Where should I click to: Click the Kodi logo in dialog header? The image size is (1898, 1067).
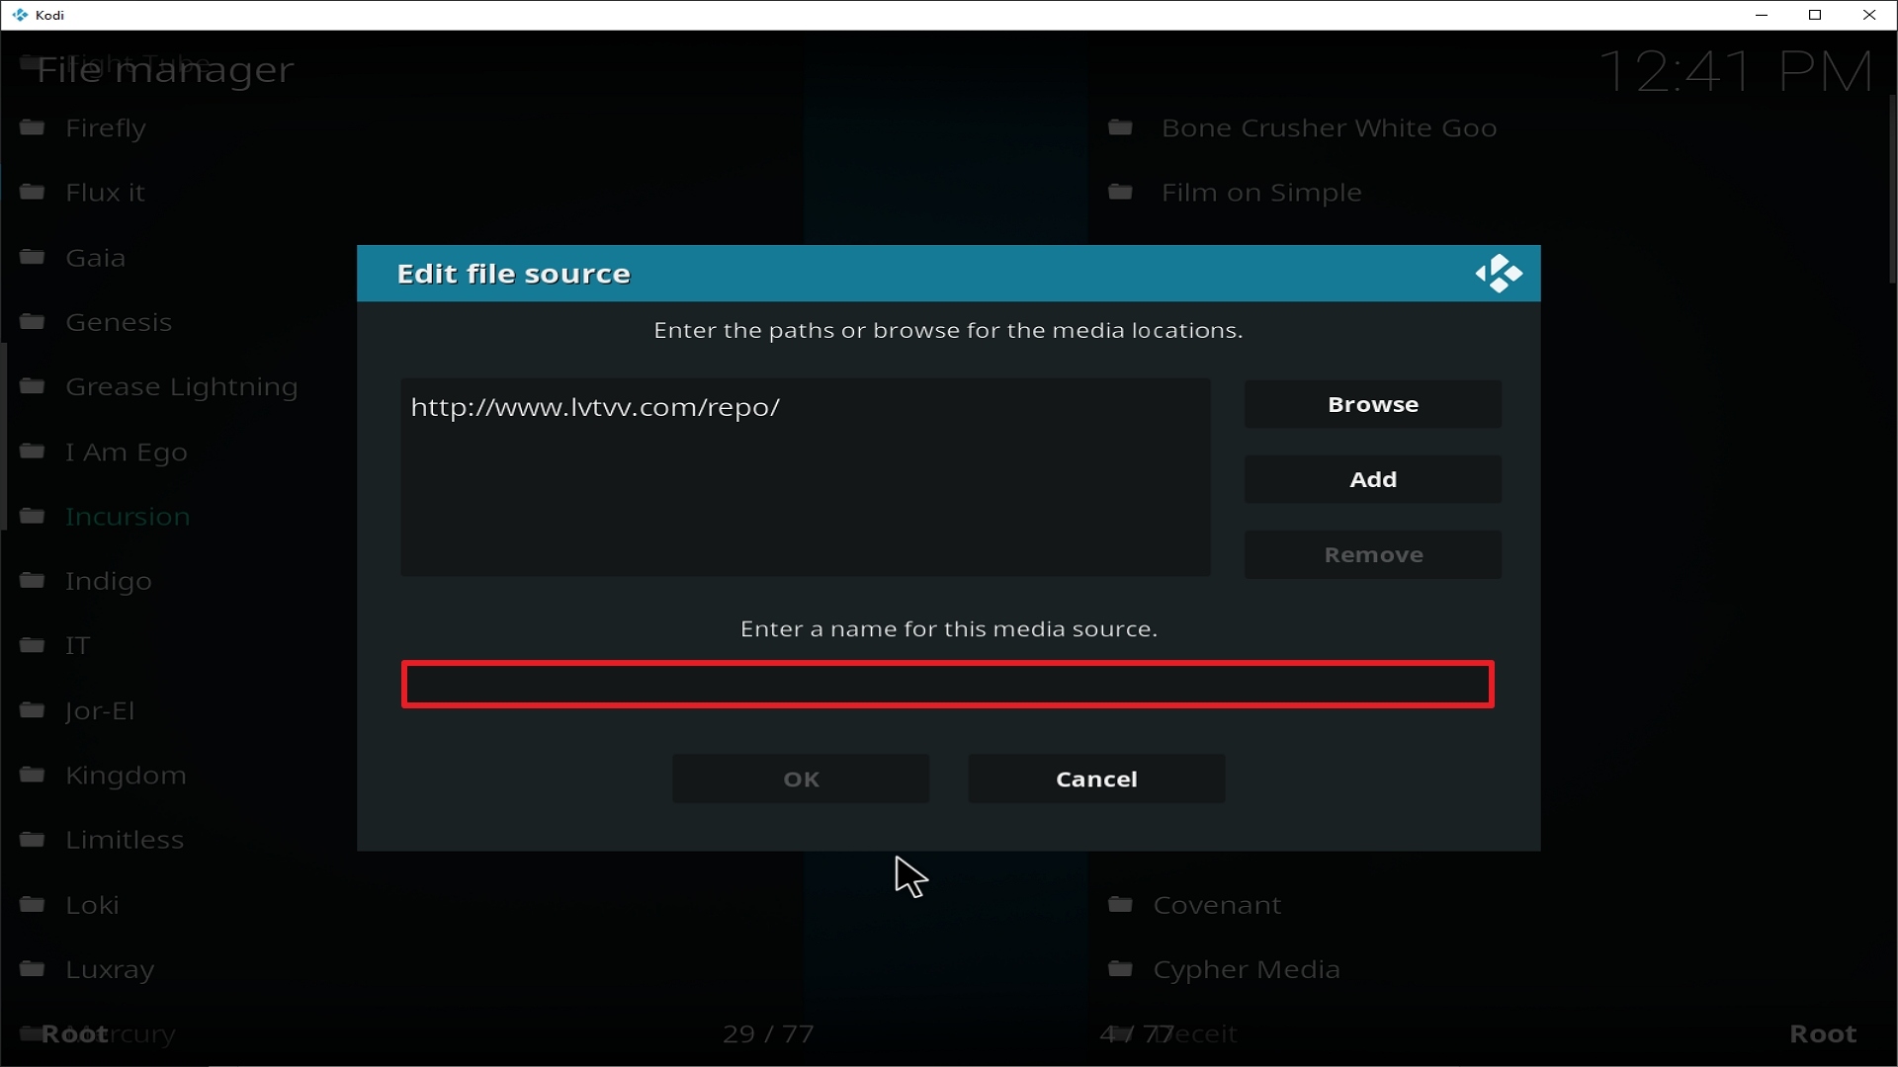pos(1499,274)
